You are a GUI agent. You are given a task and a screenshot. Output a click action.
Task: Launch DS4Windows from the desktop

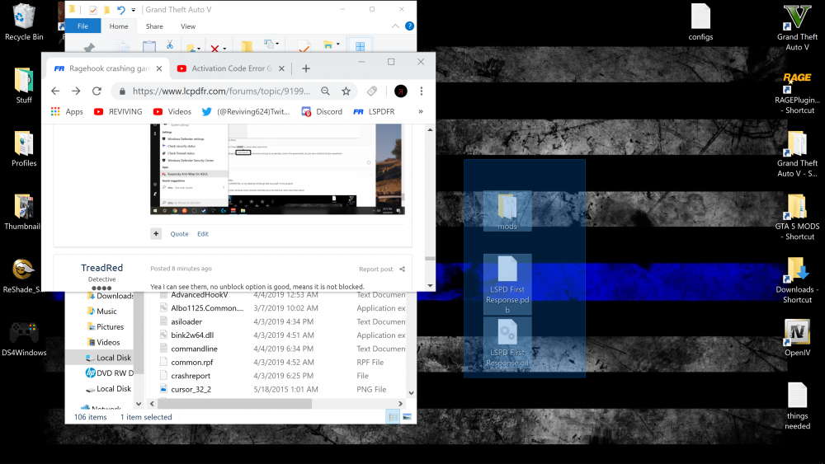[24, 338]
